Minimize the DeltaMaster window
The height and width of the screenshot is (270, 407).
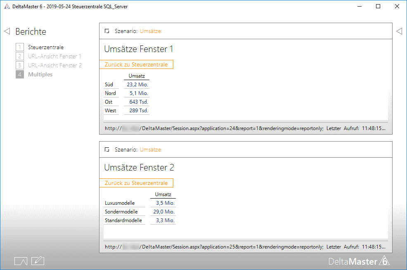[x=360, y=7]
